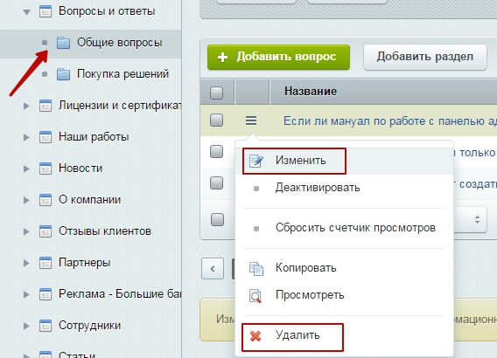Click the green Добавить вопрос button
This screenshot has width=497, height=358.
click(278, 57)
